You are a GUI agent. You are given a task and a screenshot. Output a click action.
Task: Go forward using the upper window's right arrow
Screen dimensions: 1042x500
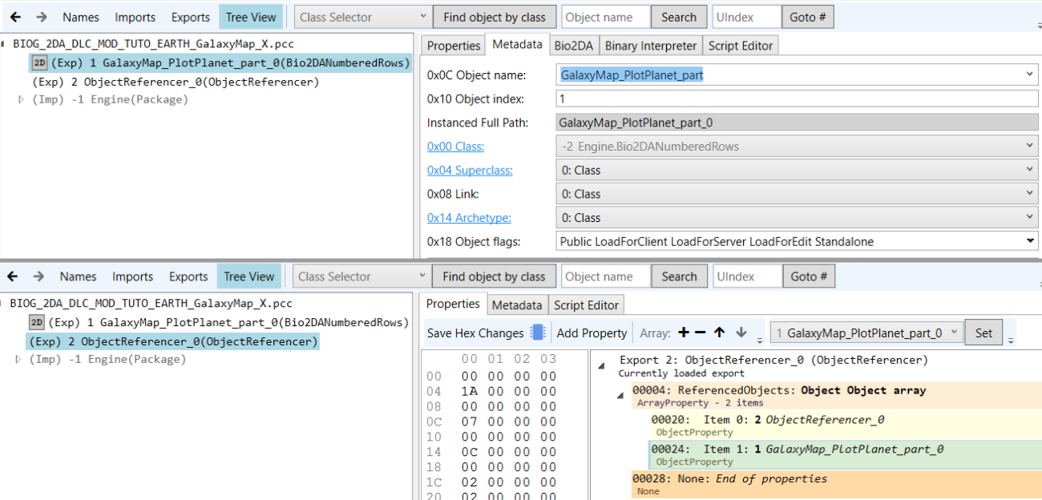[41, 17]
